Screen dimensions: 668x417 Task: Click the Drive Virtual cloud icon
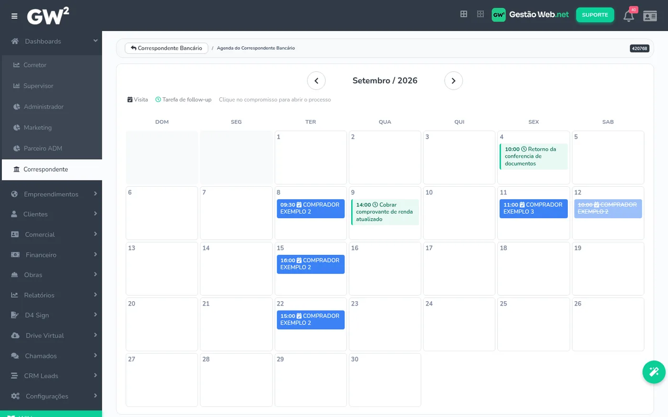[15, 336]
